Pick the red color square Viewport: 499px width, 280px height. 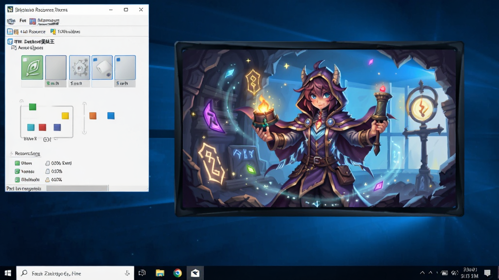coord(42,127)
